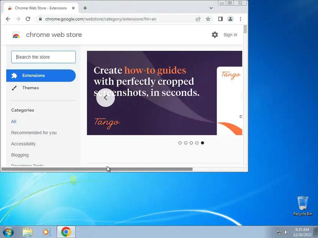
Task: Choose the Accessibility category
Action: click(x=23, y=144)
